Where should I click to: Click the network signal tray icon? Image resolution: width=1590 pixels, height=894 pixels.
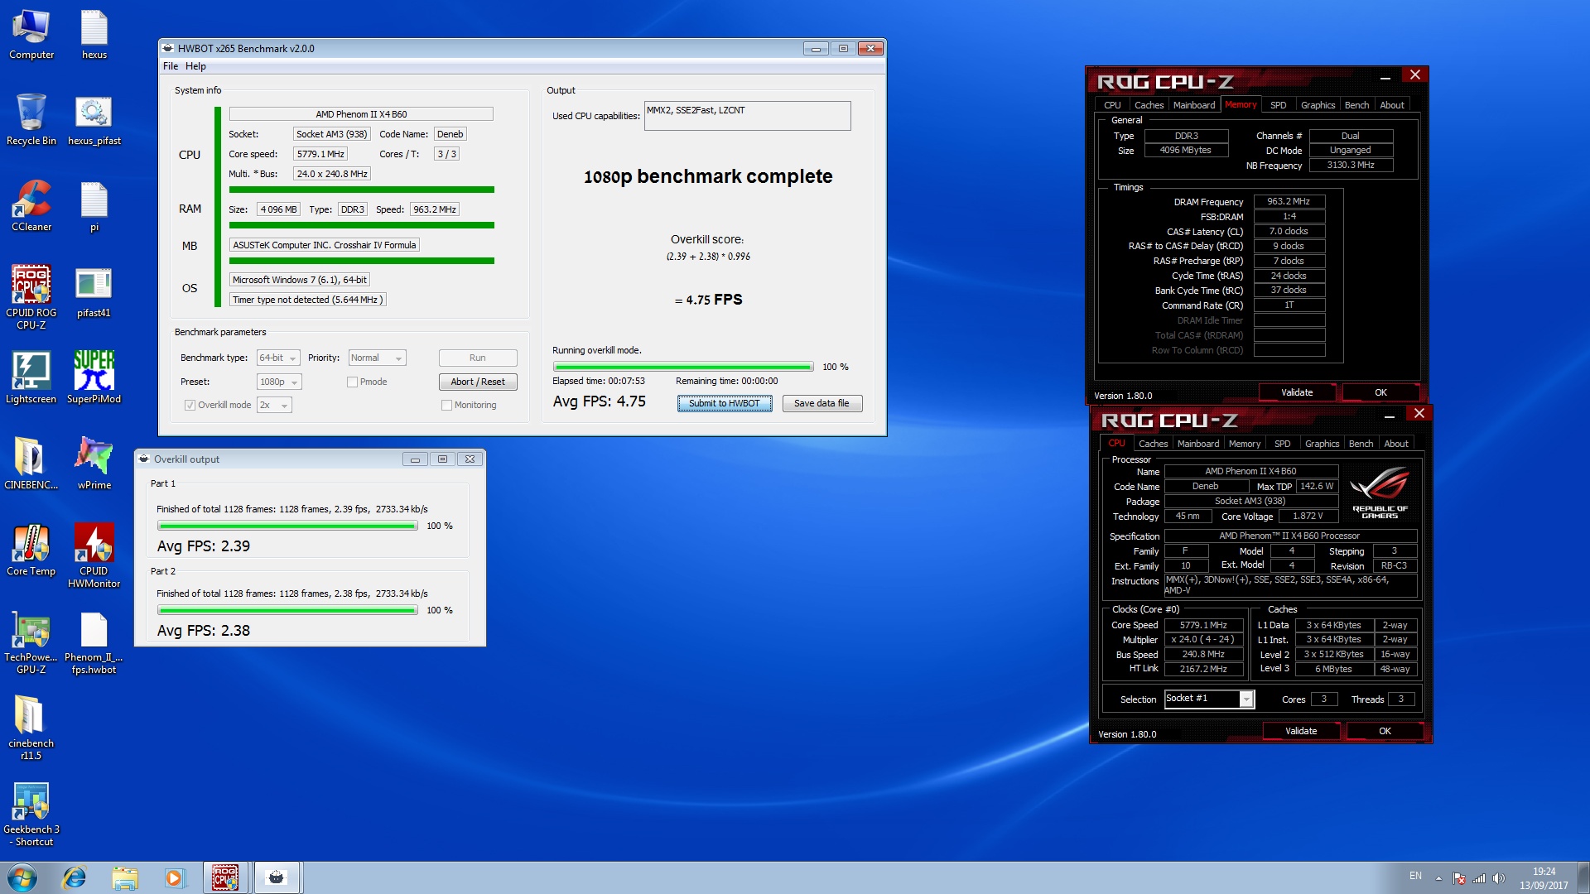click(1478, 878)
